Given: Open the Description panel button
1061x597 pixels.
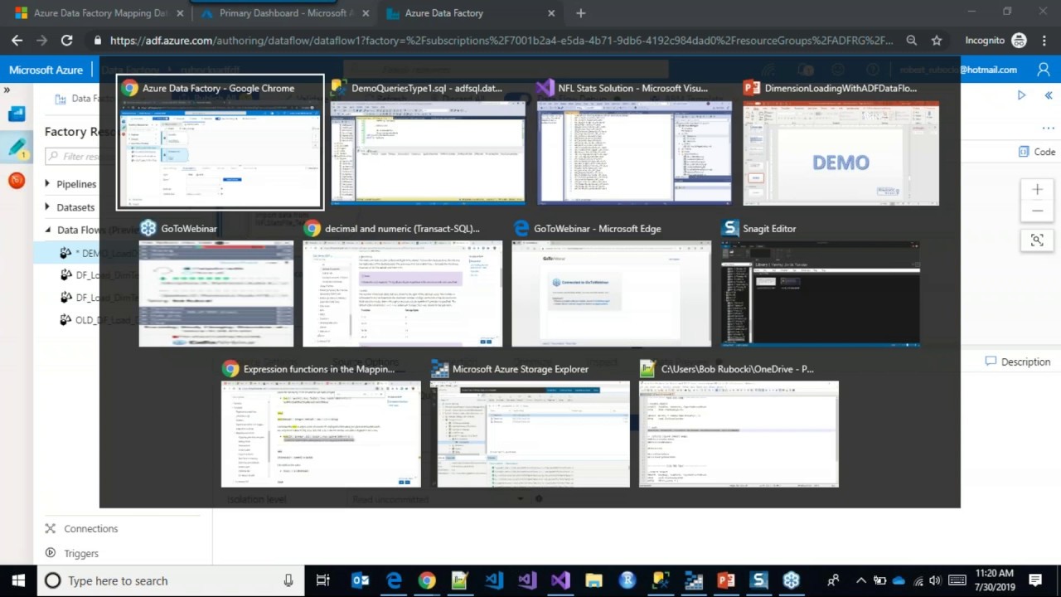Looking at the screenshot, I should pos(1018,362).
